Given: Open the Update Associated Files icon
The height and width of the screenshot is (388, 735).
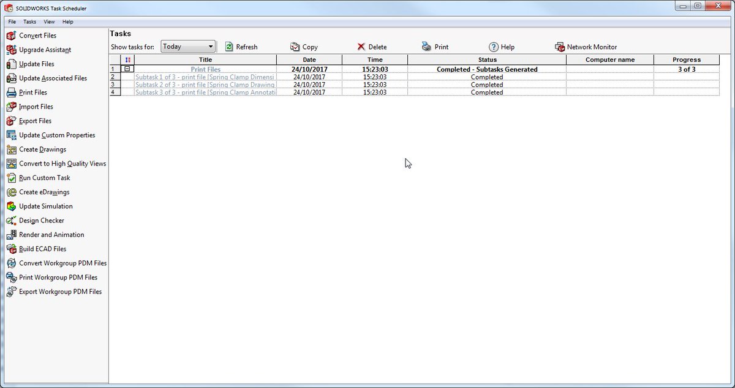Looking at the screenshot, I should click(11, 78).
